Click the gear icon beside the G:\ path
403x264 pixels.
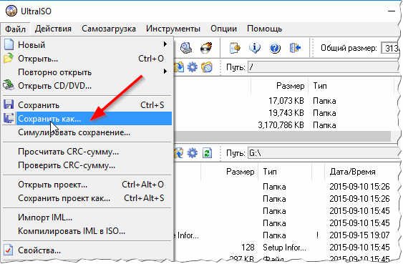193,153
